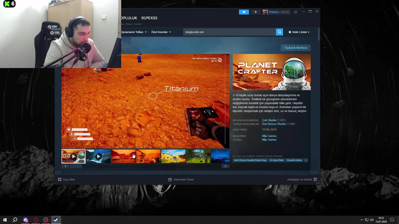
Task: Open Miju Games publisher link
Action: 269,140
